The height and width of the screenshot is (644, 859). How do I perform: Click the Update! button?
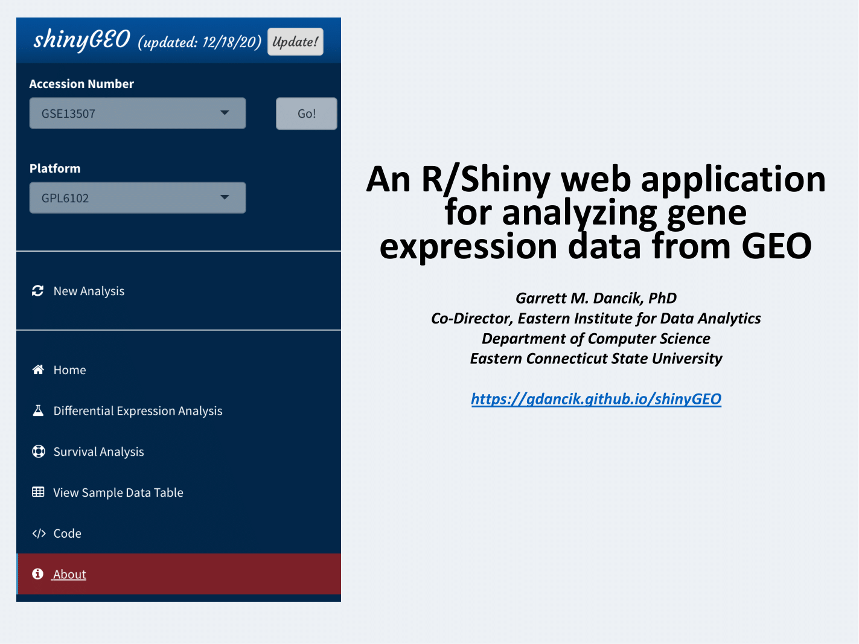[295, 42]
